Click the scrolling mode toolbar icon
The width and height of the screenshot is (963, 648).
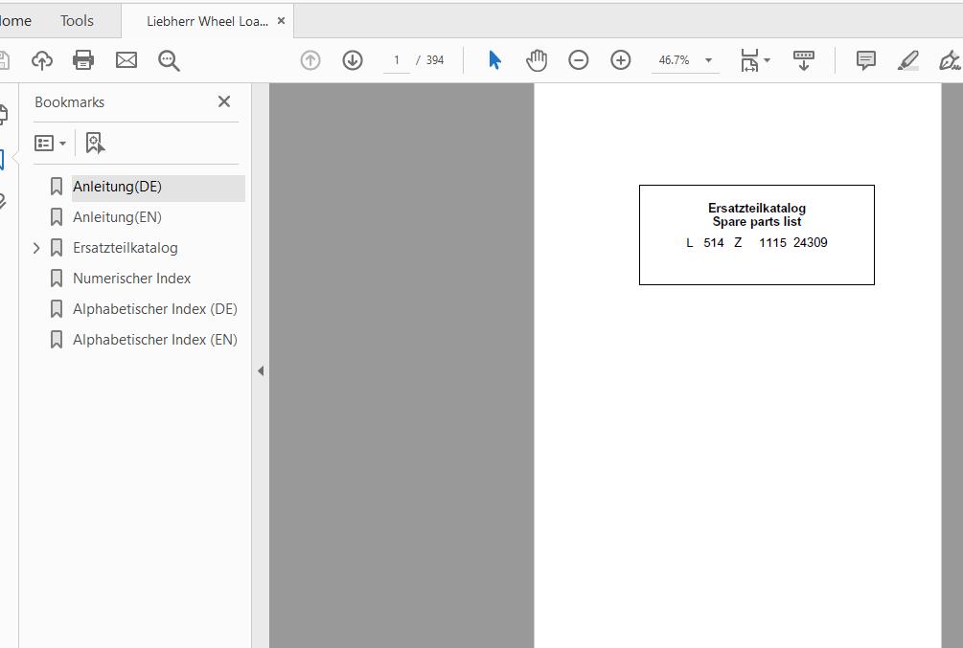803,60
